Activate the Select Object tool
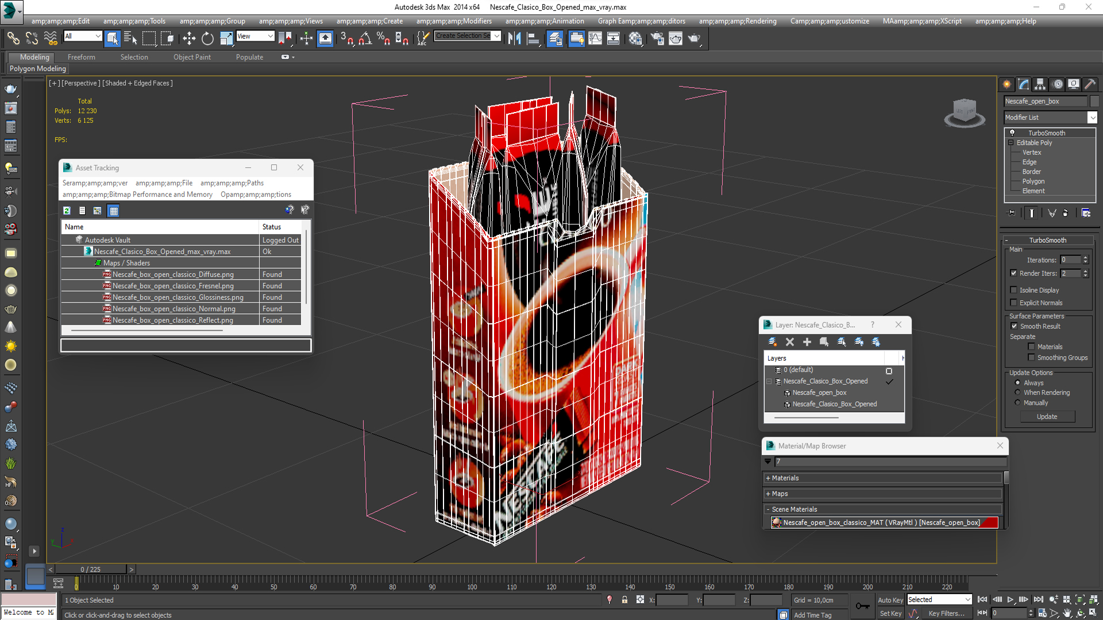This screenshot has height=620, width=1103. click(112, 38)
